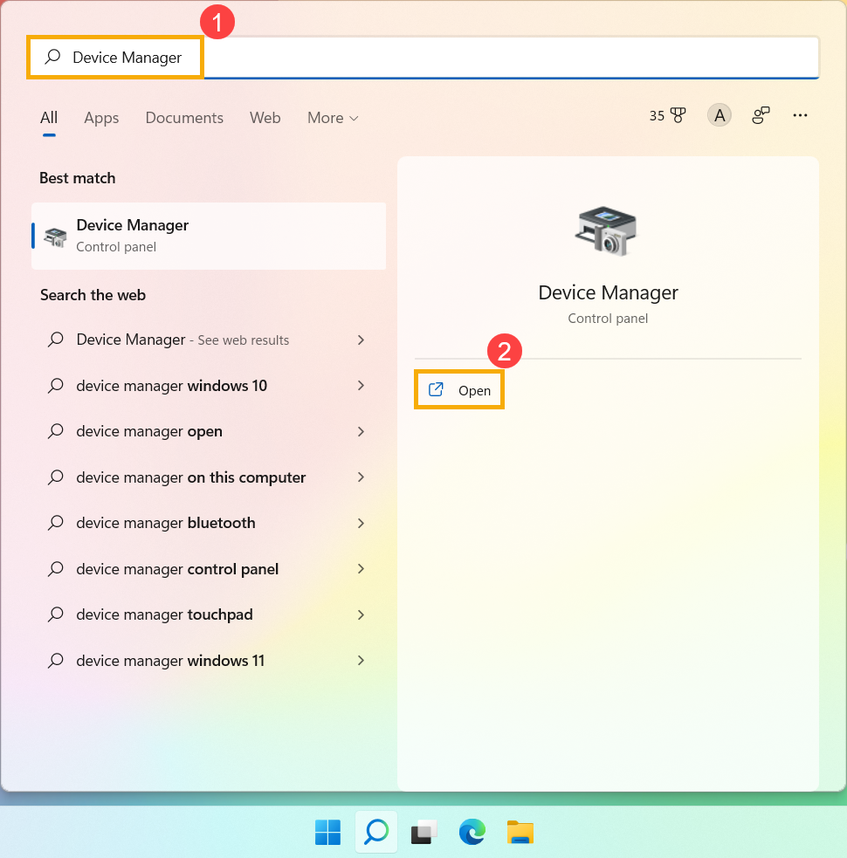Click search icon beside 'device manager bluetooth'
Screen dimensions: 847x858
point(55,523)
